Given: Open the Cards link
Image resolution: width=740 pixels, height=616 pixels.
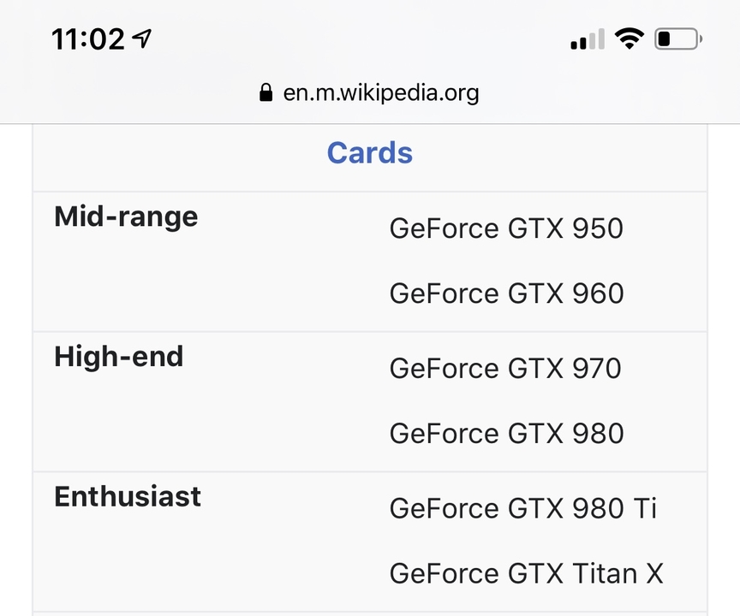Looking at the screenshot, I should click(370, 152).
